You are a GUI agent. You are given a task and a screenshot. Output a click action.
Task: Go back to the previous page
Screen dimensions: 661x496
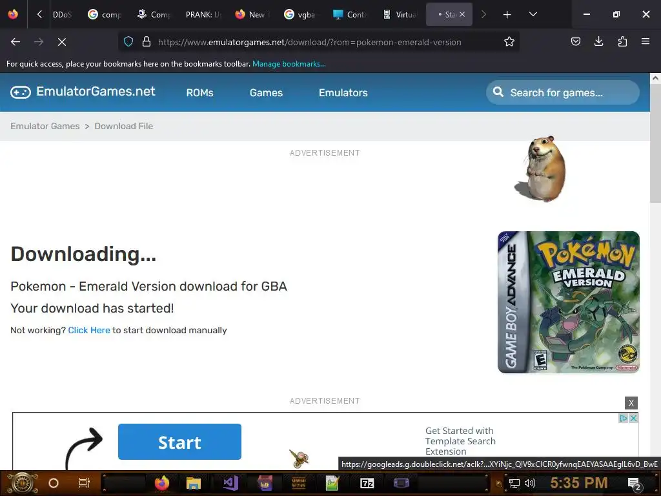[x=15, y=42]
